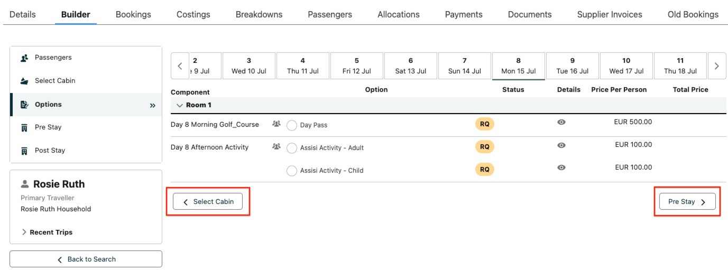
Task: View details eye for Assisi Activity - Child
Action: [561, 167]
